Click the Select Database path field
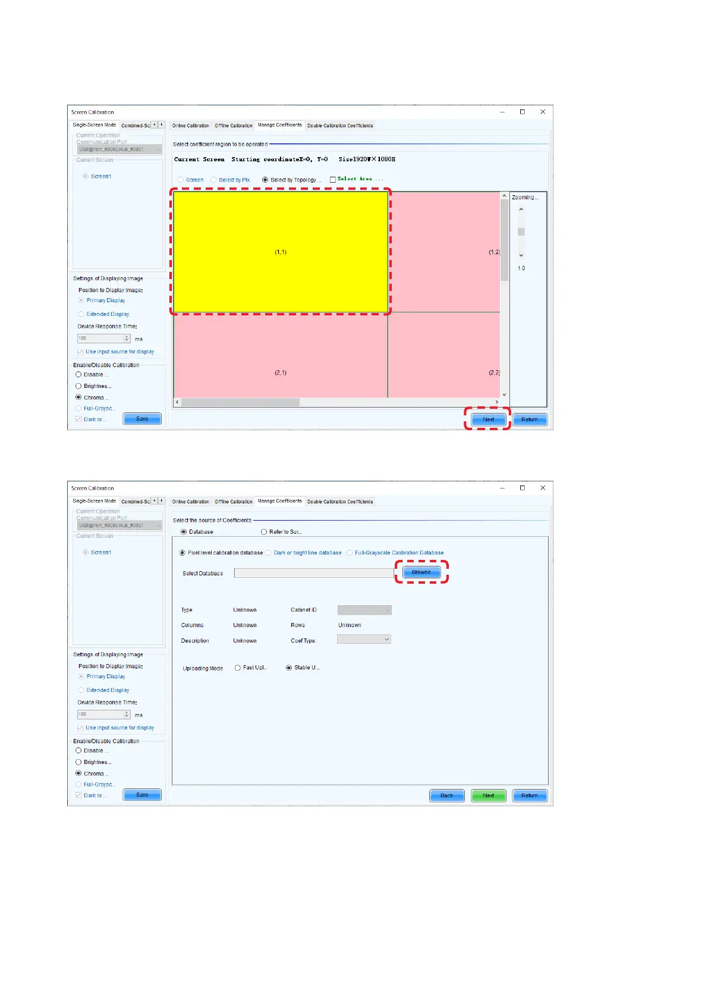 tap(314, 573)
